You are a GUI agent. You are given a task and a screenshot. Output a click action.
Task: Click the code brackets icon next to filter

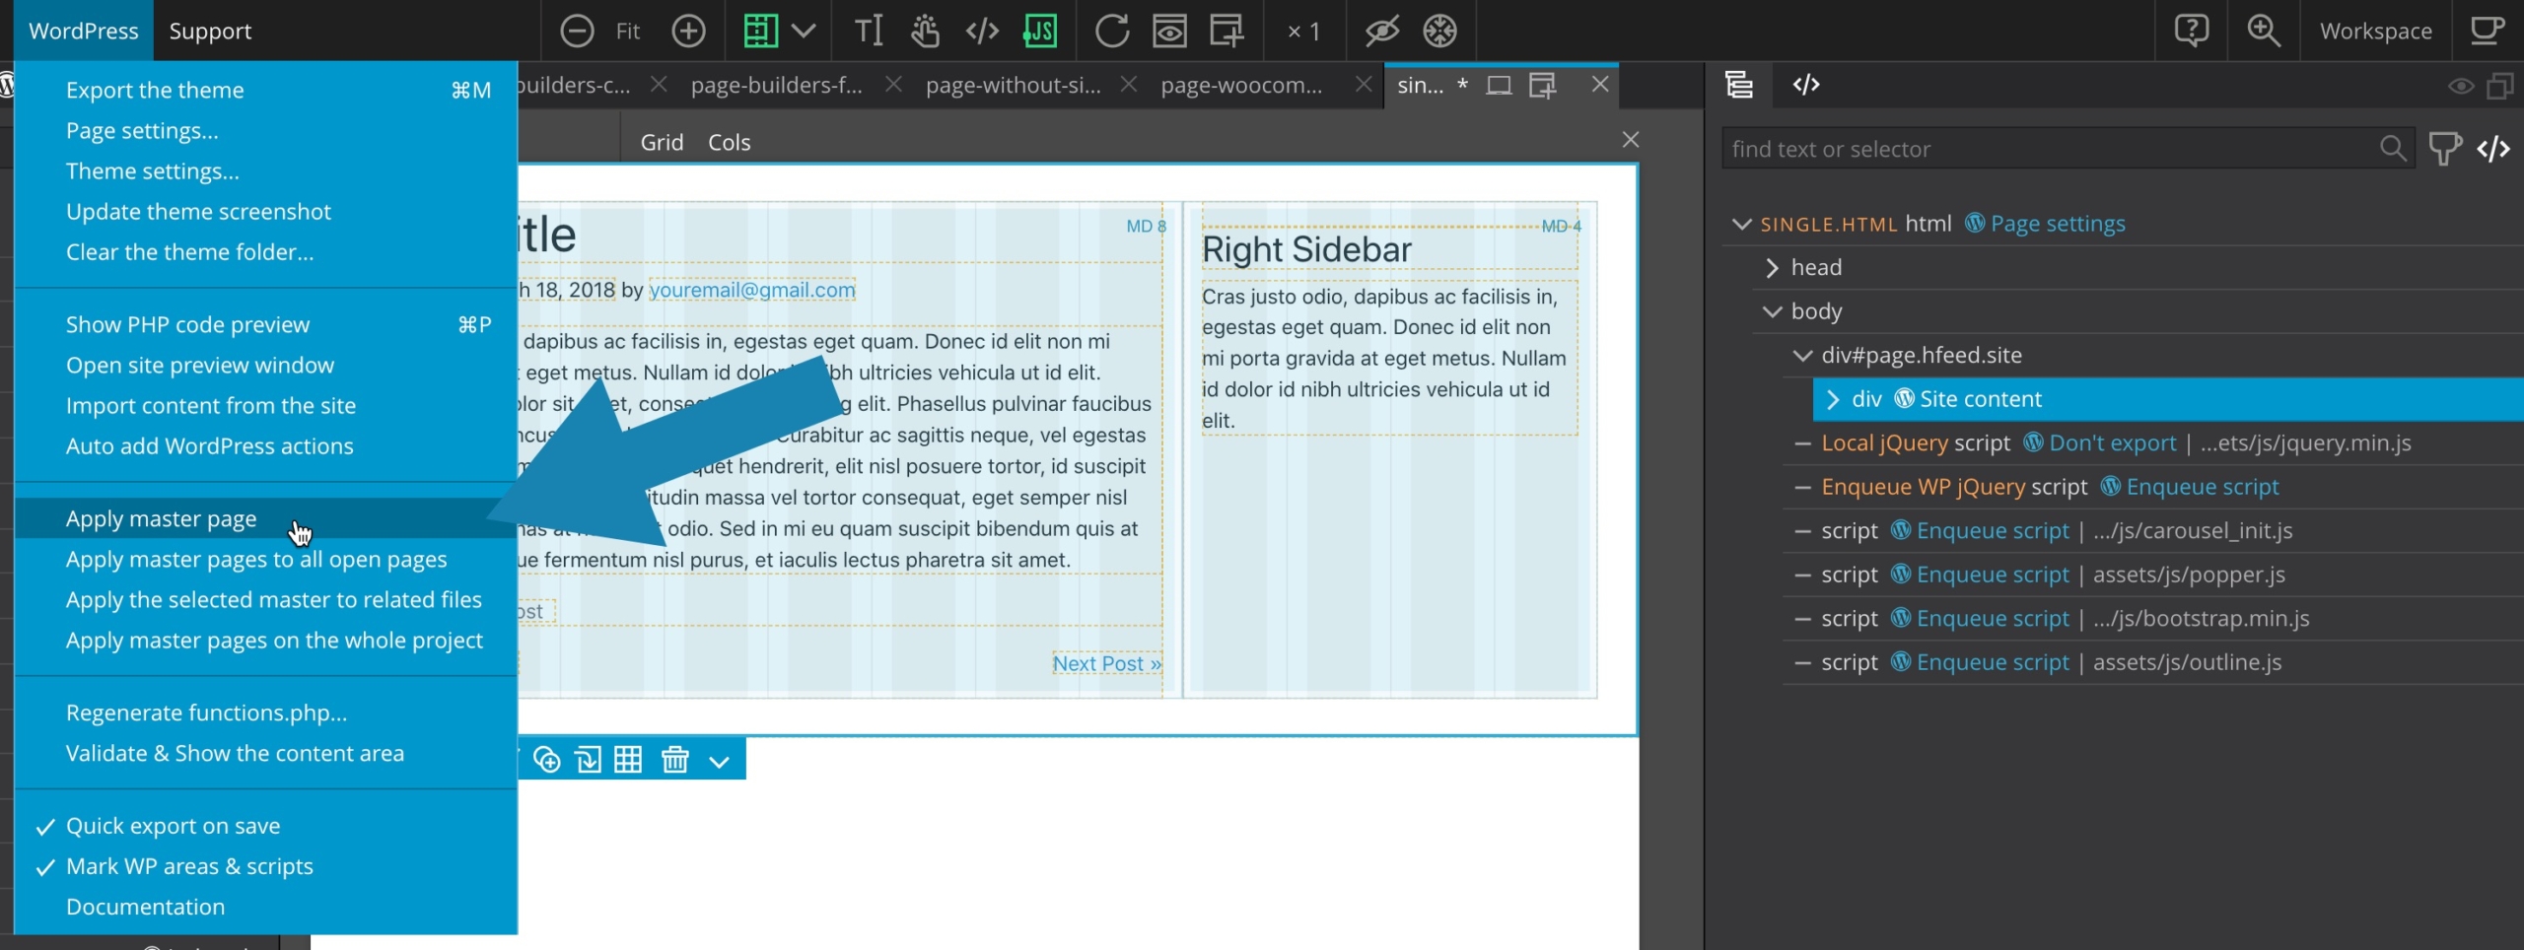tap(2493, 149)
